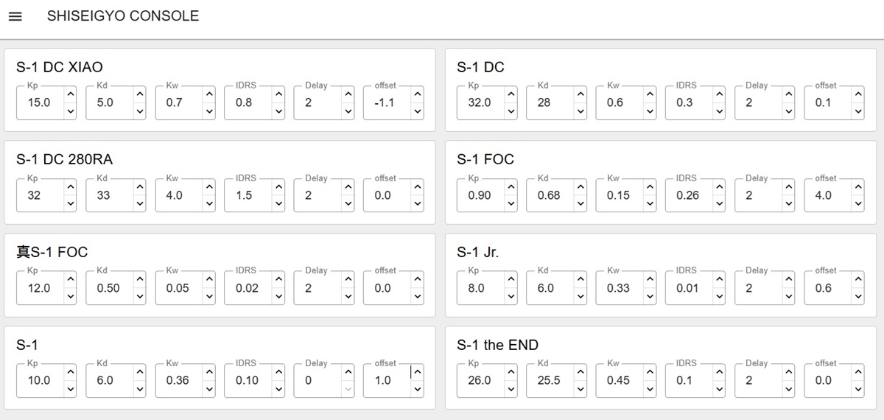Open the hamburger navigation menu
This screenshot has height=420, width=884.
[x=15, y=16]
